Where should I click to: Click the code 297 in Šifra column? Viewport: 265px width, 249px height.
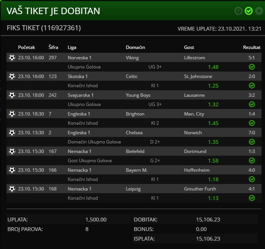53,58
